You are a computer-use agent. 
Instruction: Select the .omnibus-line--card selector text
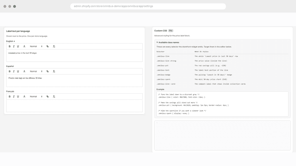166,84
